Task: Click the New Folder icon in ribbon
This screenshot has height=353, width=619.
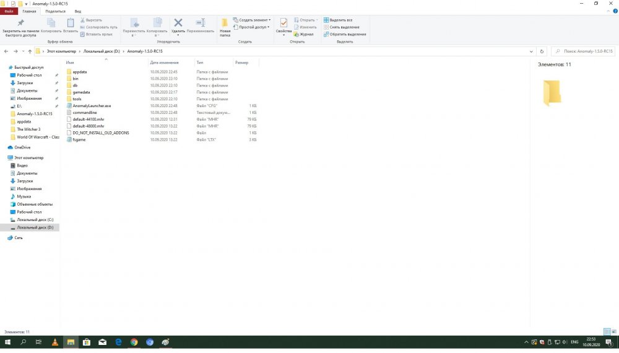Action: pos(225,24)
